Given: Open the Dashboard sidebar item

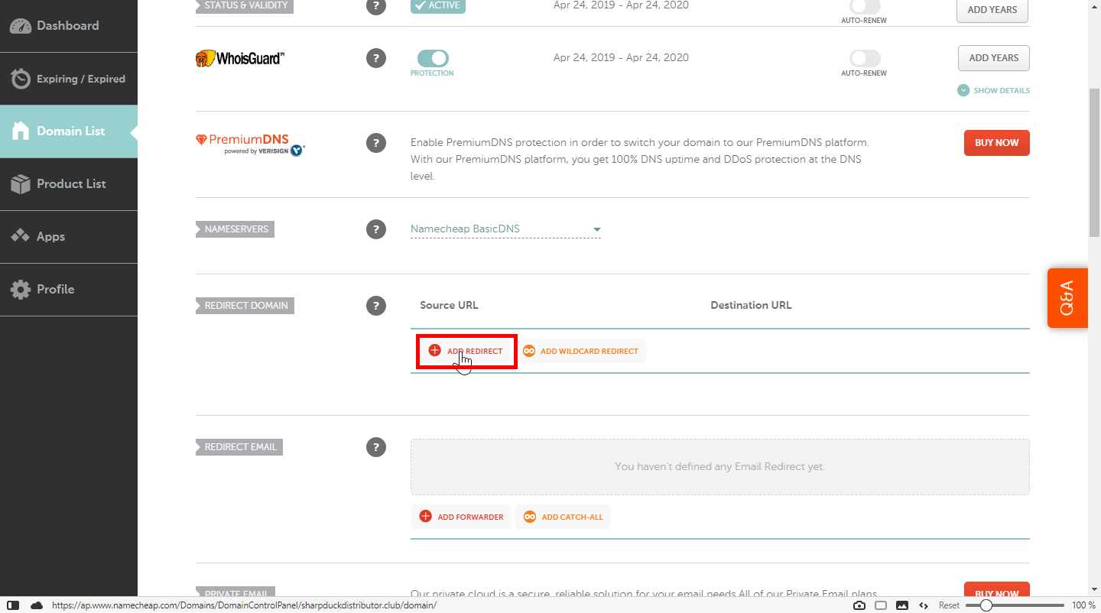Looking at the screenshot, I should 69,26.
